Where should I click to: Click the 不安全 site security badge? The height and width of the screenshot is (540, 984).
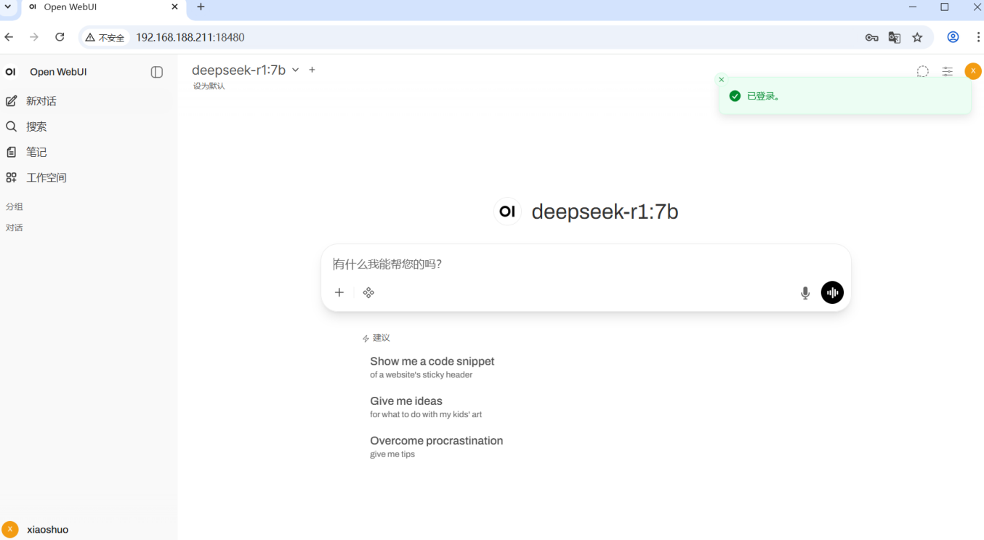105,37
